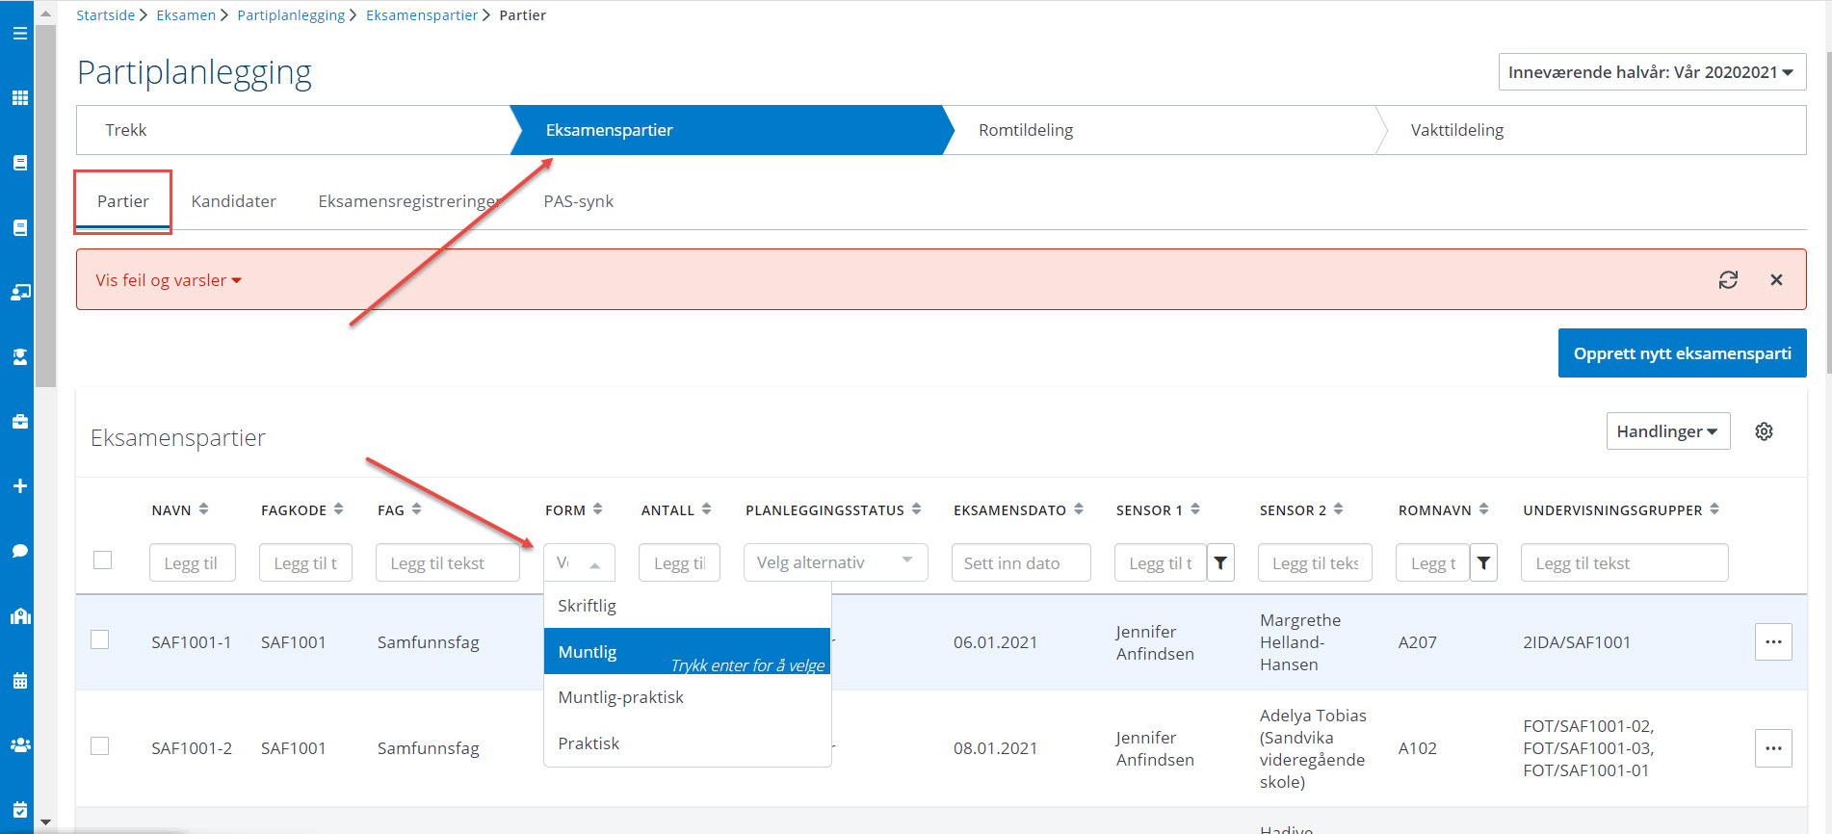The image size is (1832, 834).
Task: Click the Fag filter text field
Action: click(x=448, y=563)
